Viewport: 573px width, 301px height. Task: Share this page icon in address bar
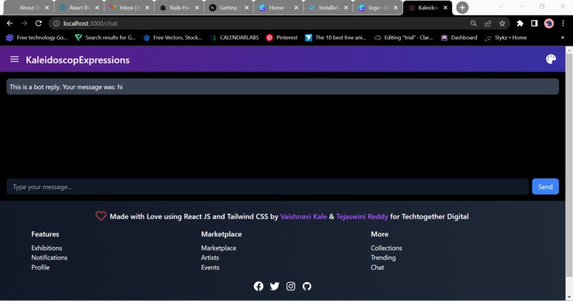coord(488,23)
